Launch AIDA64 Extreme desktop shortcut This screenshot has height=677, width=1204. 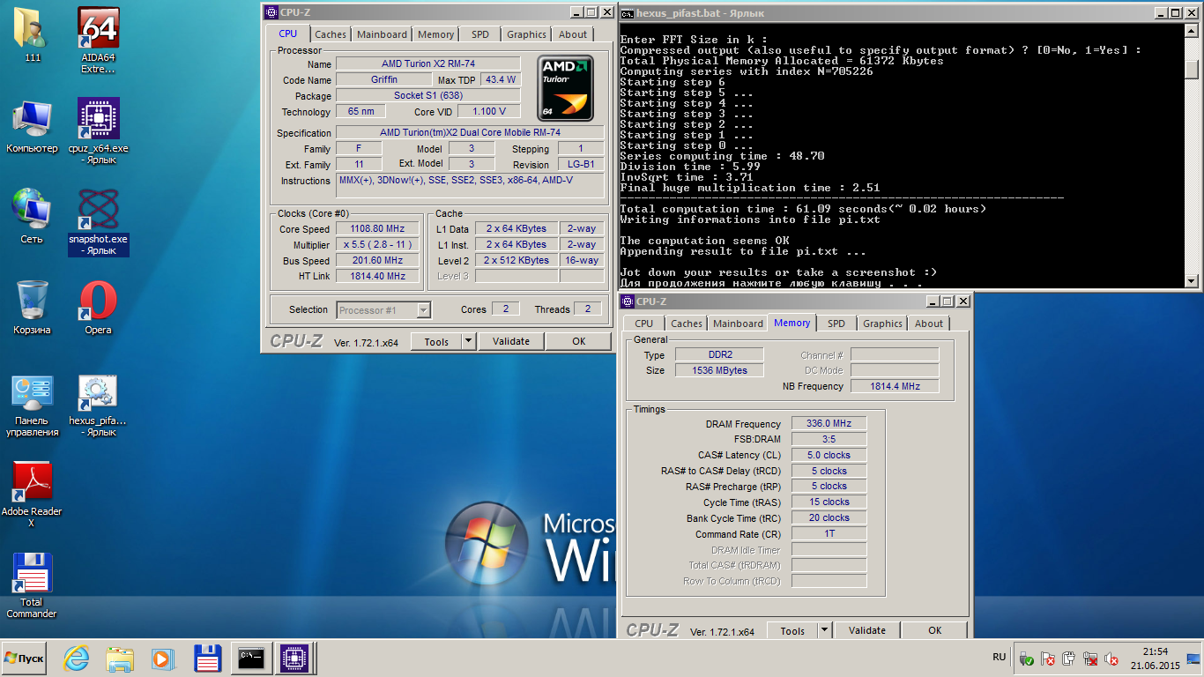[x=99, y=41]
